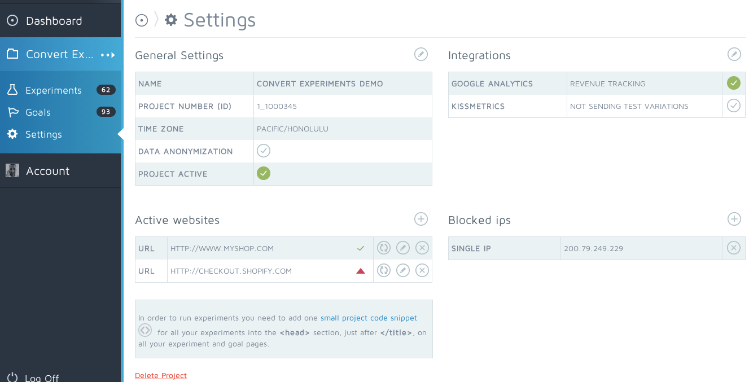Toggle the Data Anonymization checkmark

[x=264, y=151]
